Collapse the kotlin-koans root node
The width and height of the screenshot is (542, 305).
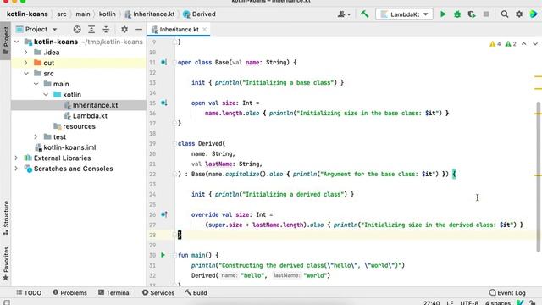point(17,42)
